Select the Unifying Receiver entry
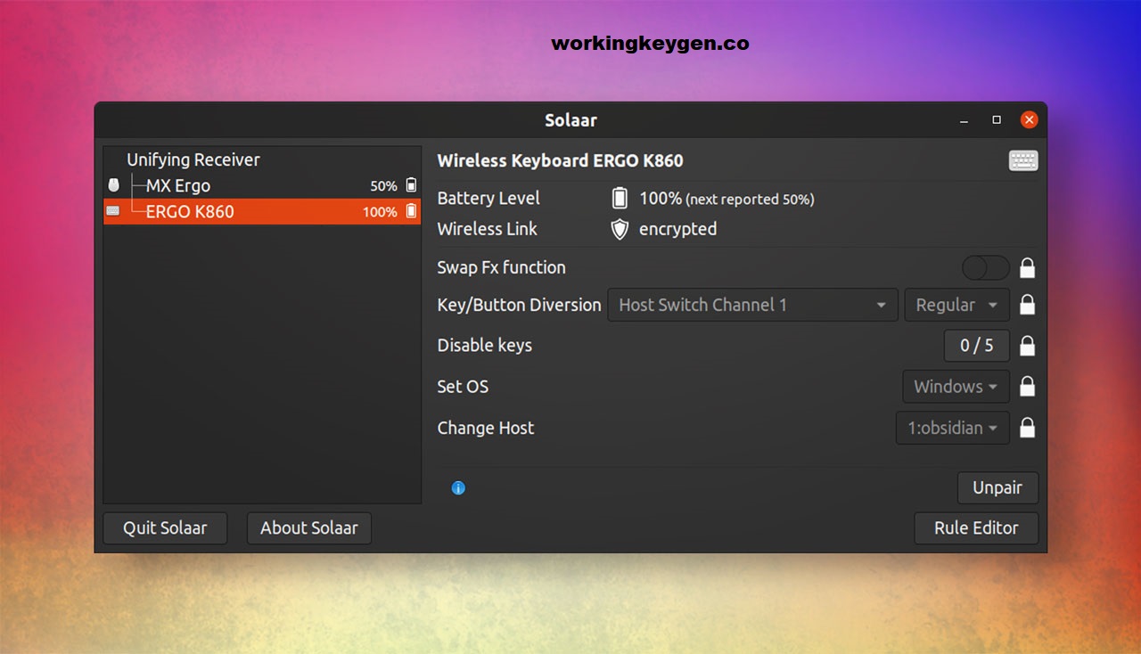 tap(194, 159)
